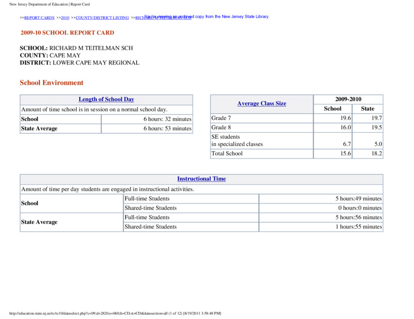Click SE students state value 5.0
414x319 pixels.
tap(378, 144)
